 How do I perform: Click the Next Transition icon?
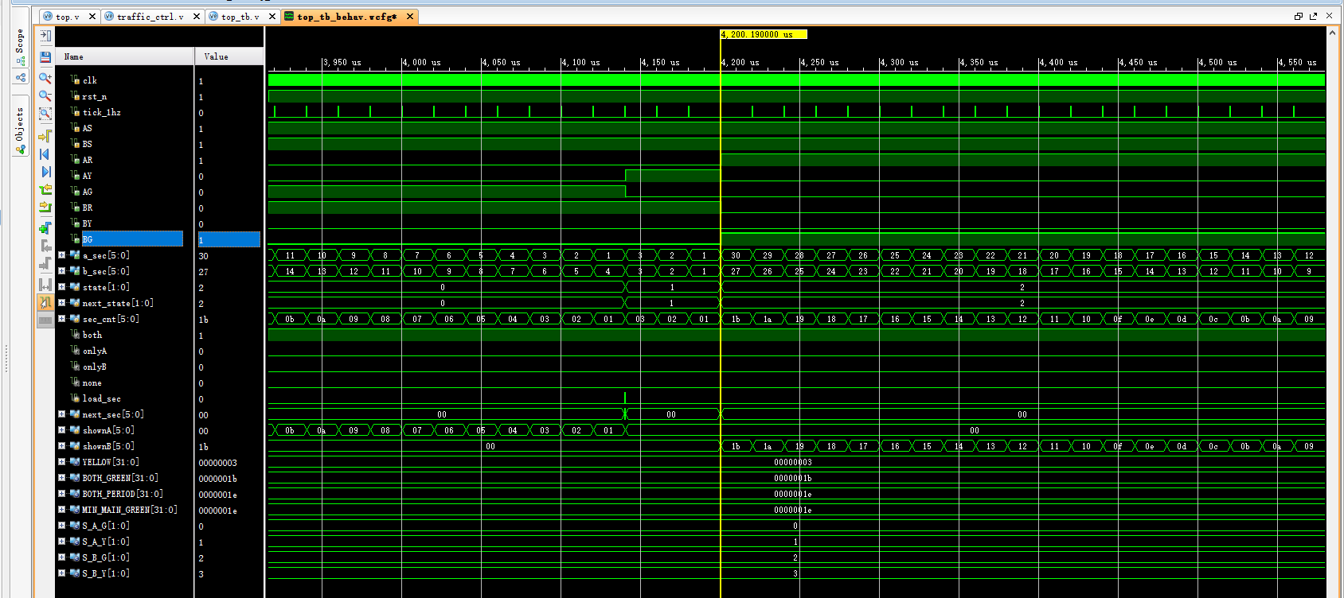(x=45, y=208)
